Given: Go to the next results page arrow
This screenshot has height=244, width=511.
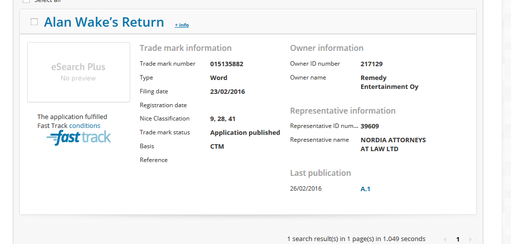Looking at the screenshot, I should [470, 239].
